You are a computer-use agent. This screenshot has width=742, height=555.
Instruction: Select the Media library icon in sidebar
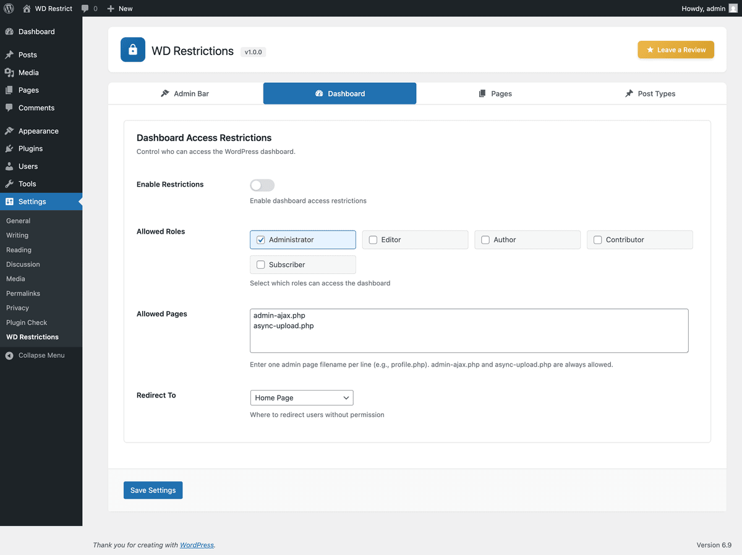tap(10, 72)
